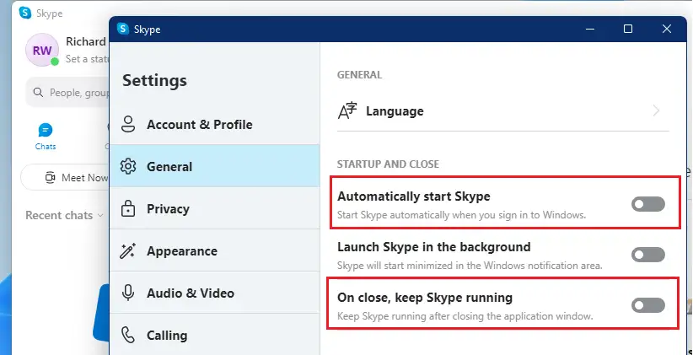Select the General gear icon
The image size is (693, 355).
point(128,167)
